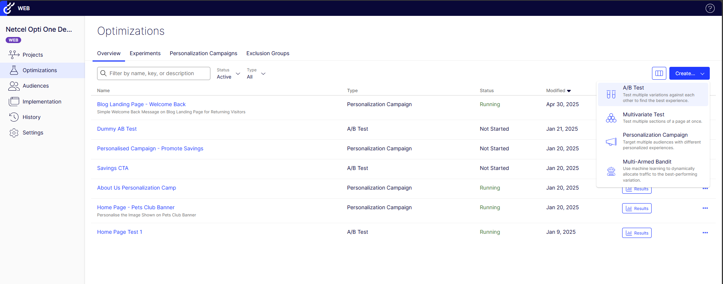Viewport: 723px width, 284px height.
Task: Click the Settings gear icon
Action: (x=14, y=133)
